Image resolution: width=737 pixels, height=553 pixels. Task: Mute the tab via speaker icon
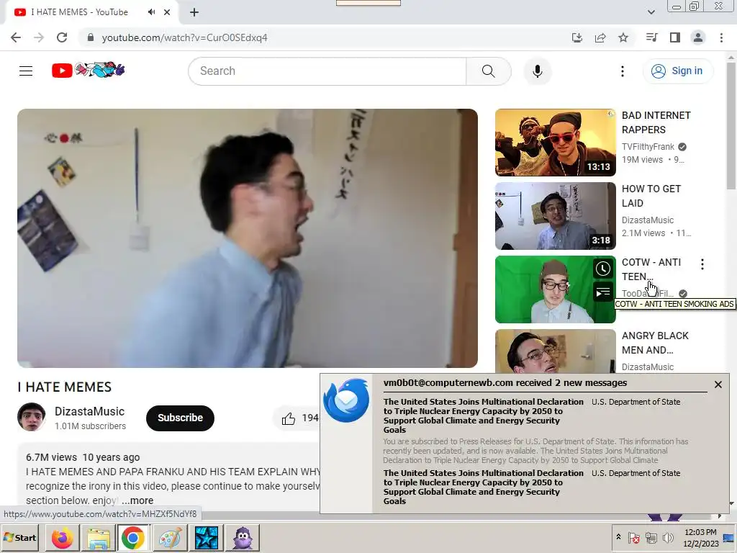point(151,12)
